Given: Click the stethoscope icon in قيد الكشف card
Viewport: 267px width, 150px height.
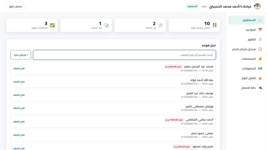Looking at the screenshot, I should (107, 25).
